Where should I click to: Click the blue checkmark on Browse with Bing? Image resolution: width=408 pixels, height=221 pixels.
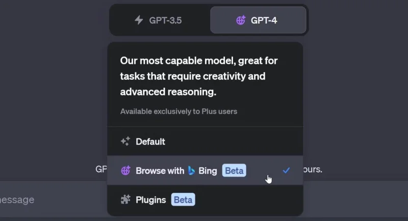coord(286,170)
